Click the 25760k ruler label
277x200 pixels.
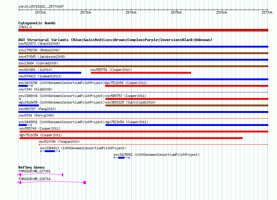[x=222, y=12]
